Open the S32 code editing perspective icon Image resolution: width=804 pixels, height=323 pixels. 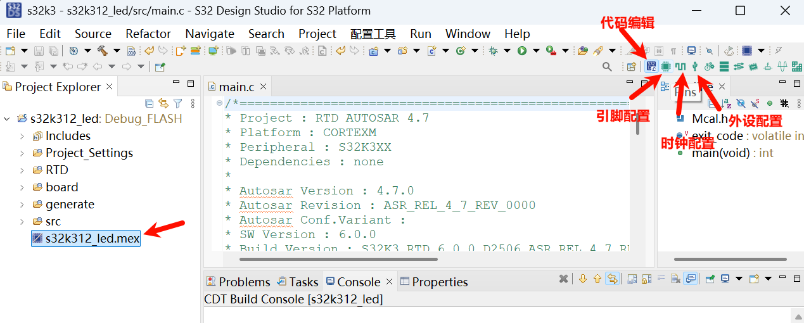pos(651,66)
